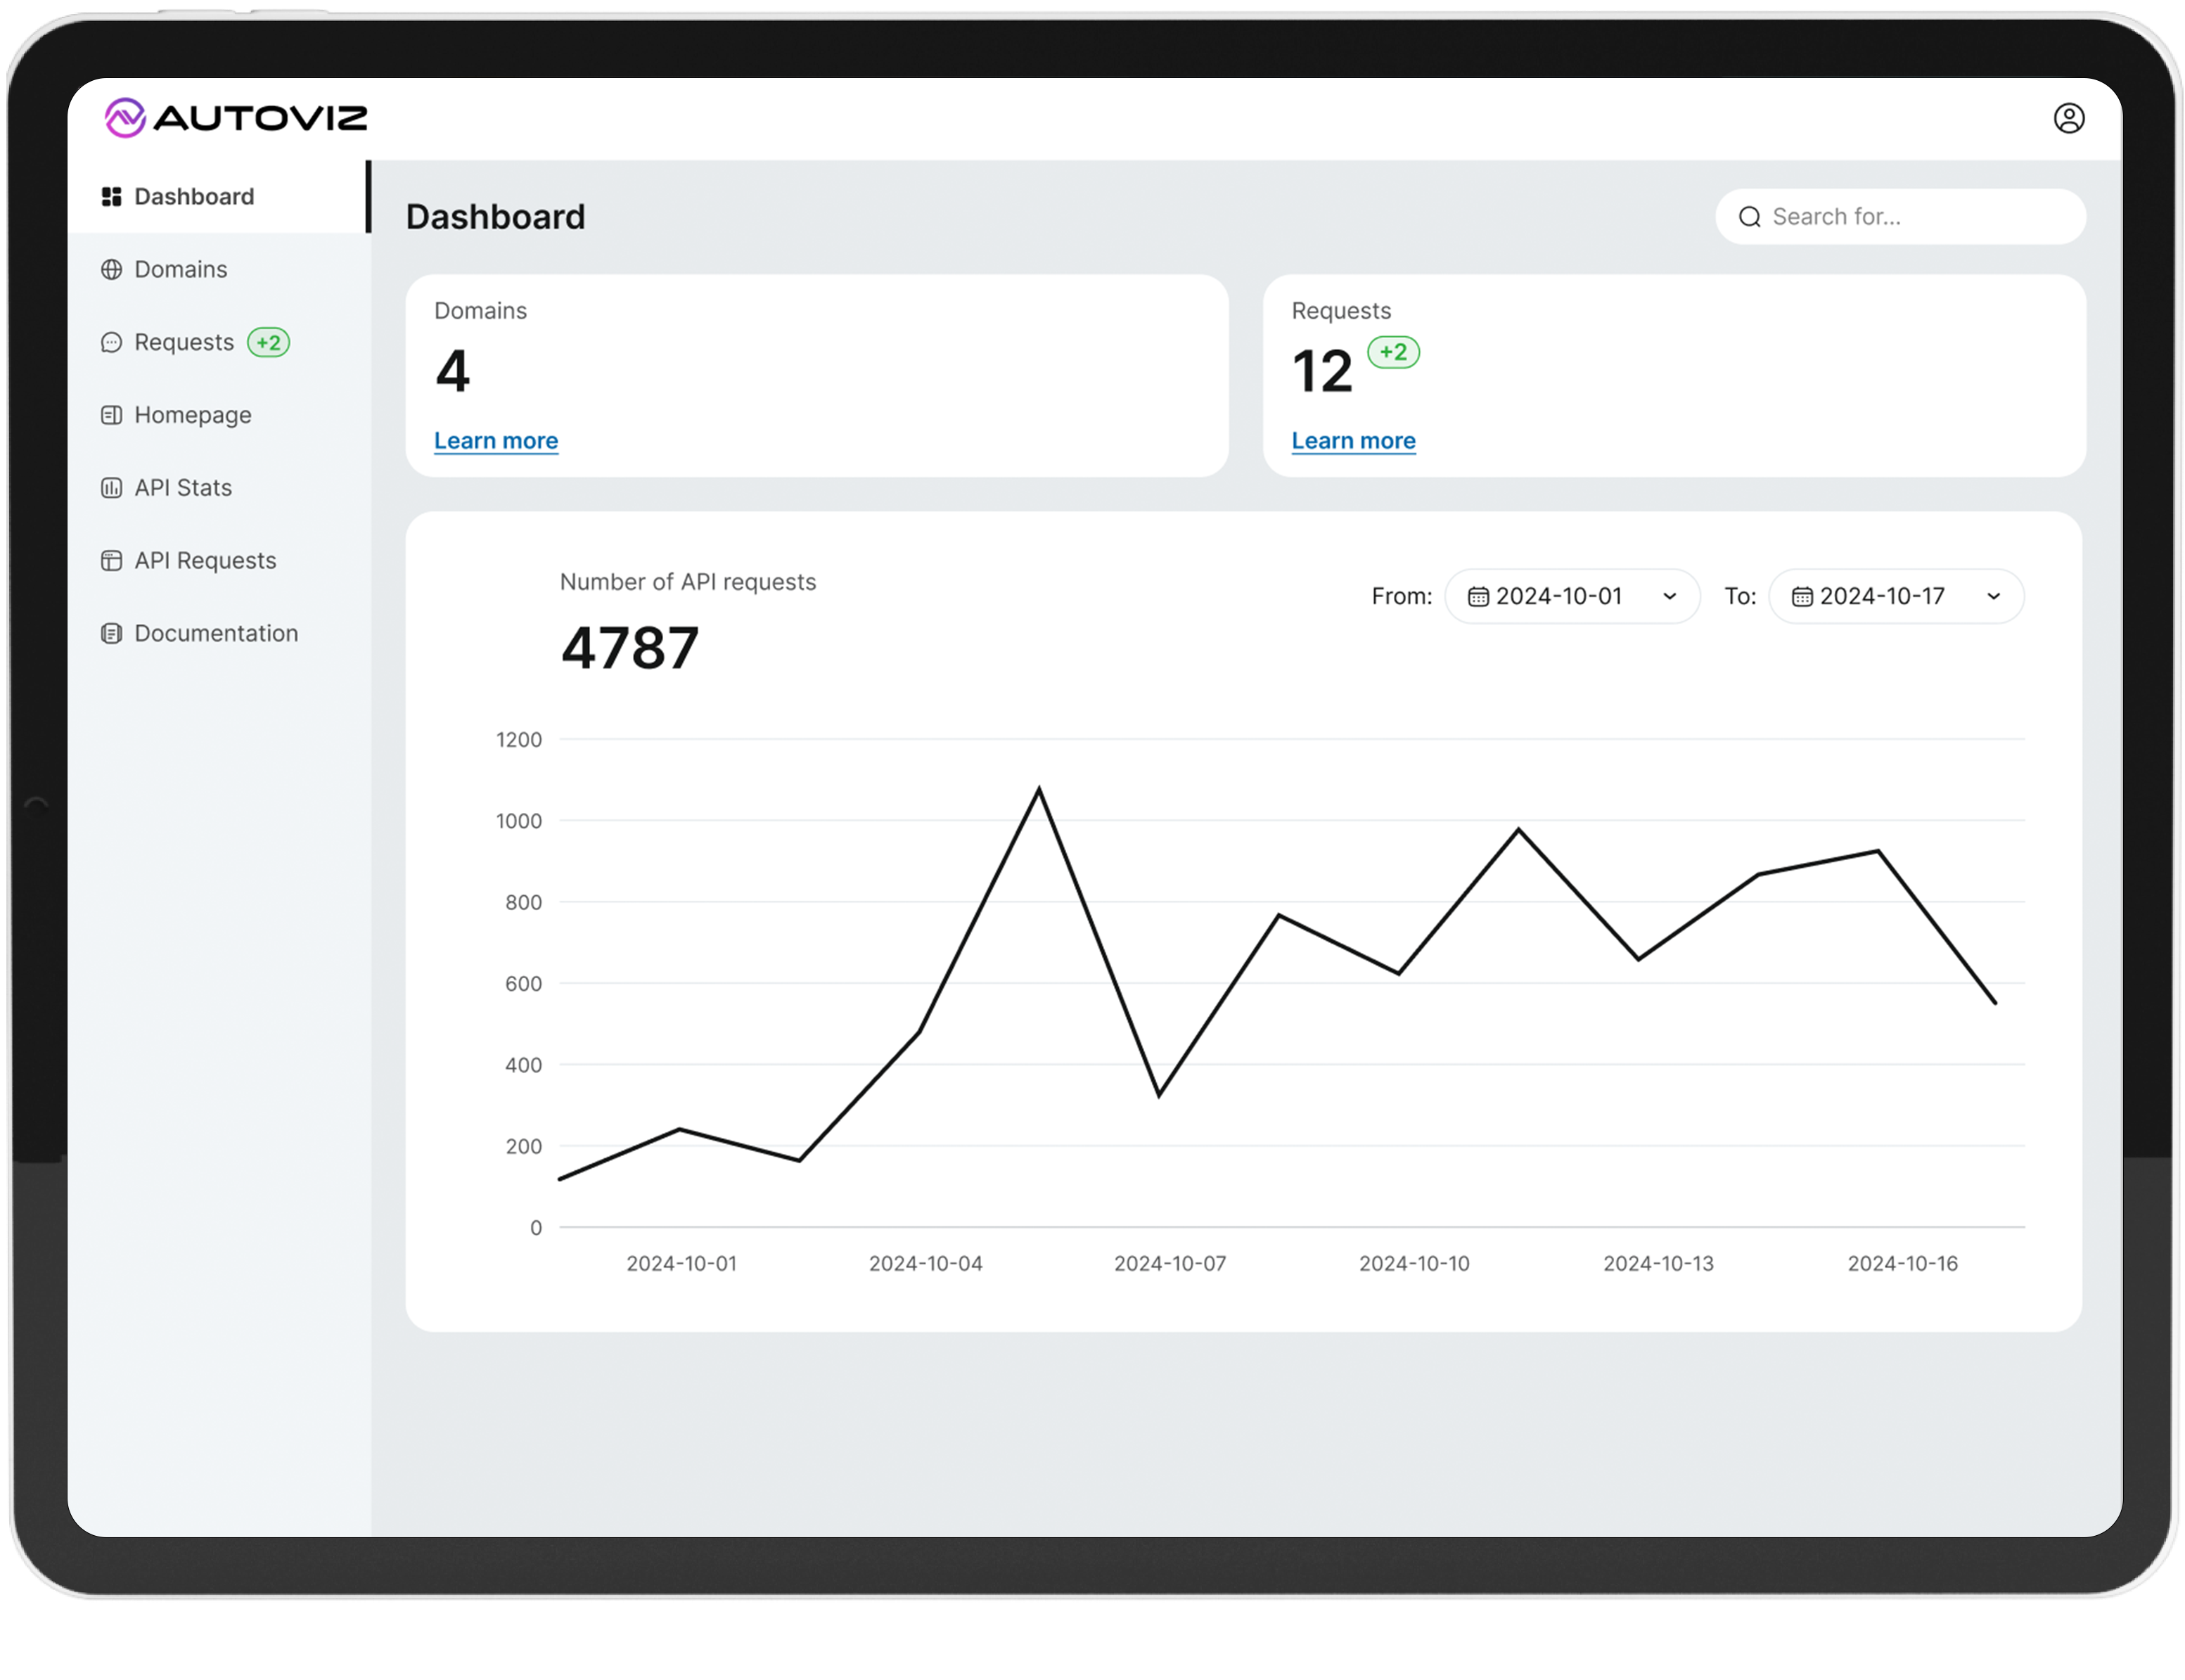2185x1680 pixels.
Task: Click the search magnifier icon
Action: point(1748,217)
